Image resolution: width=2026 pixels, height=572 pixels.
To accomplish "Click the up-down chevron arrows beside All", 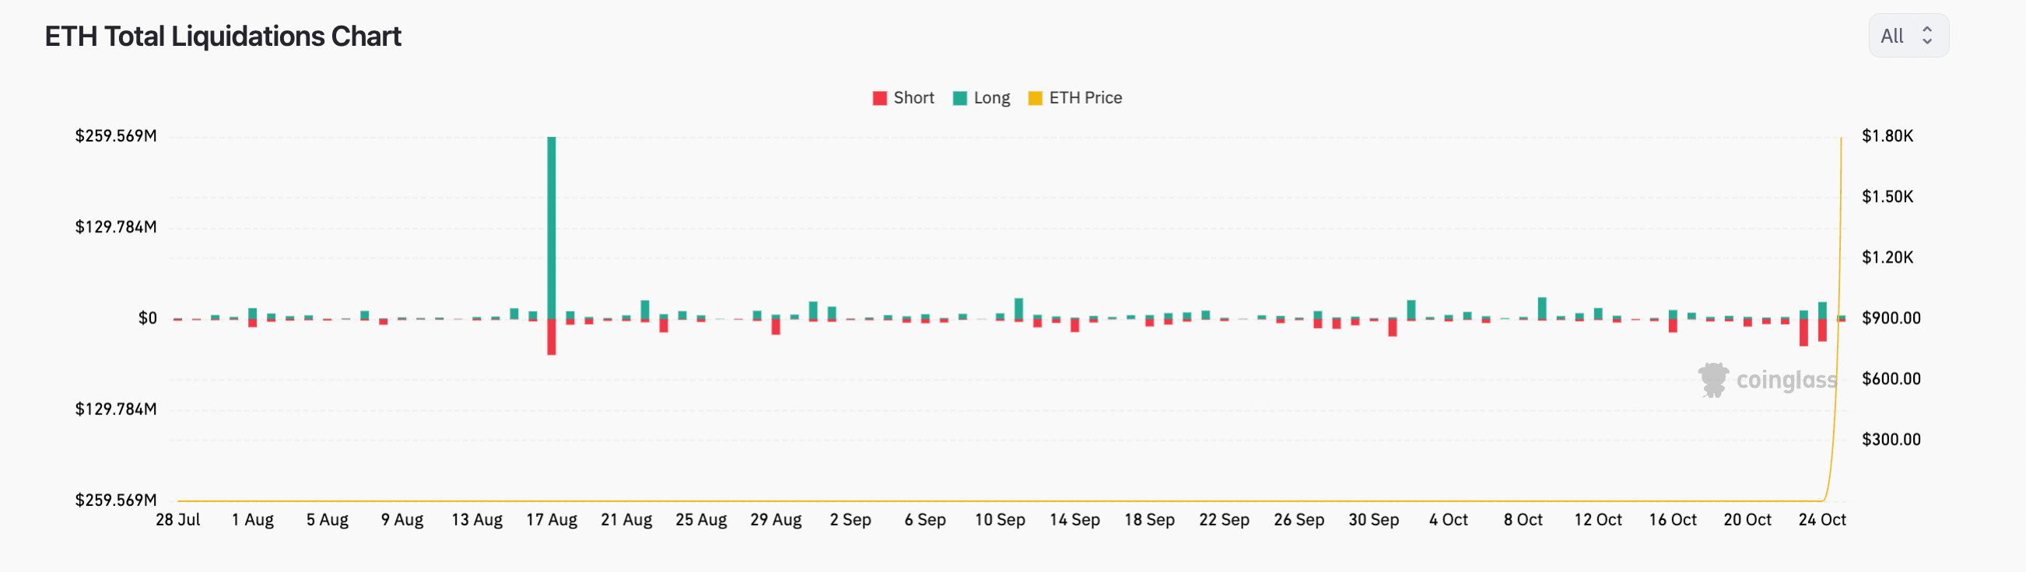I will (x=1927, y=37).
